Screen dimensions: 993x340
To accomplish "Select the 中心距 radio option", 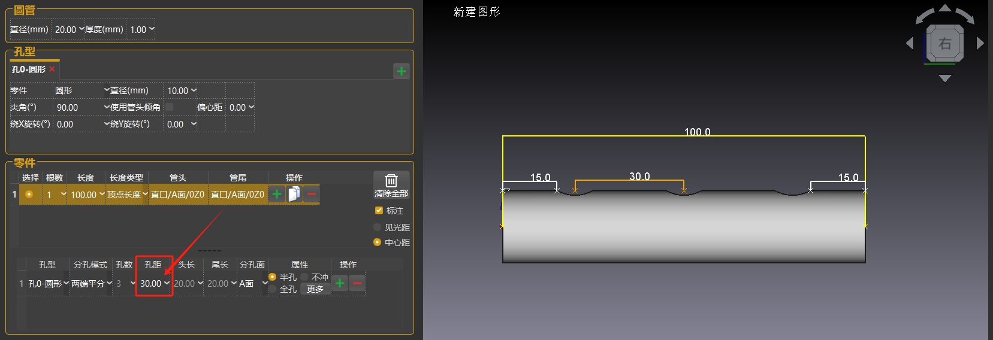I will coord(377,242).
